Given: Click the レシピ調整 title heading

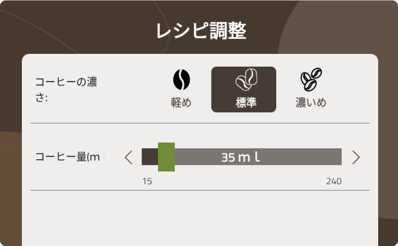Looking at the screenshot, I should coord(201,32).
